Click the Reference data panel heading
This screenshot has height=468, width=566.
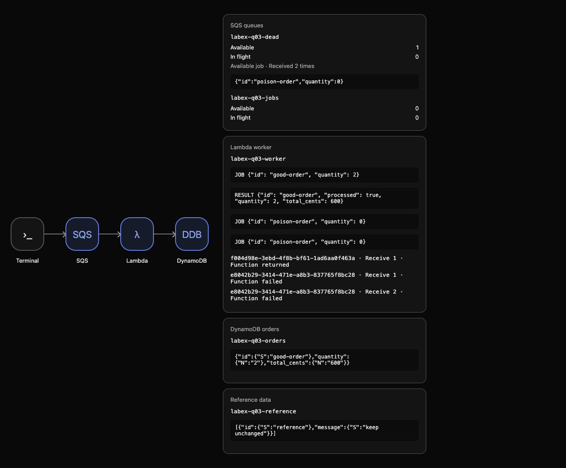point(251,400)
